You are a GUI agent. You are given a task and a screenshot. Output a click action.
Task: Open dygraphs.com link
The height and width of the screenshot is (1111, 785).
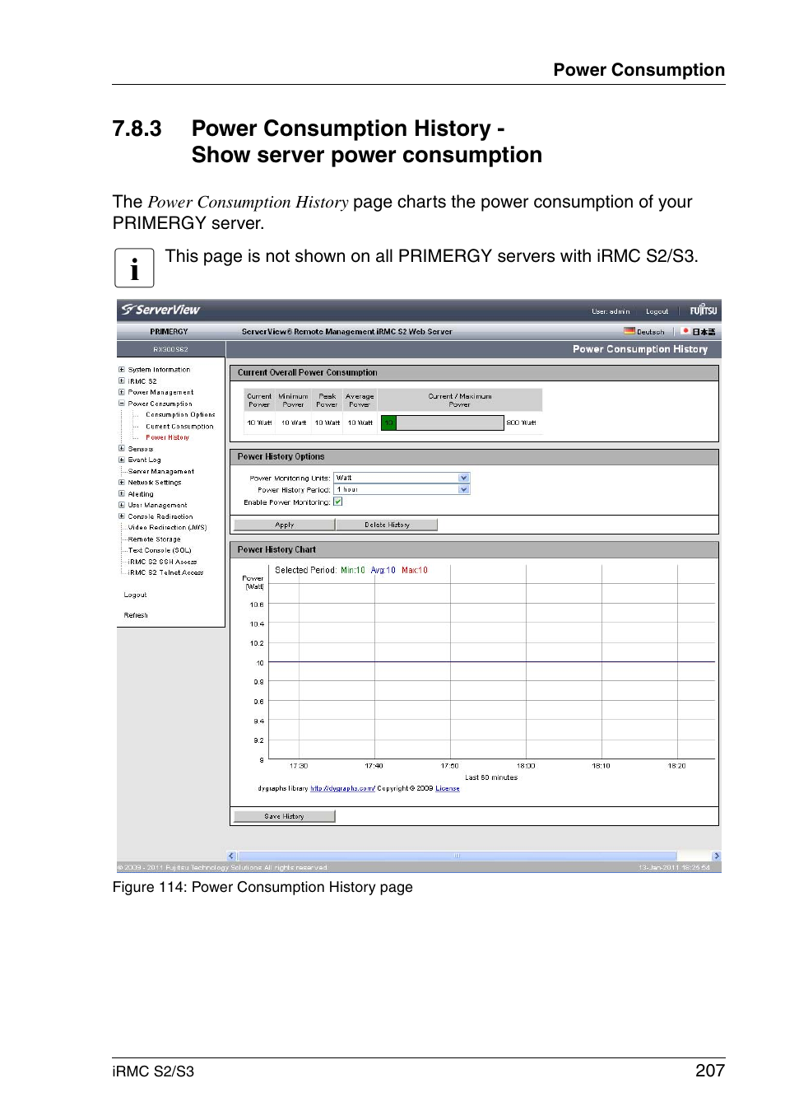click(x=342, y=788)
